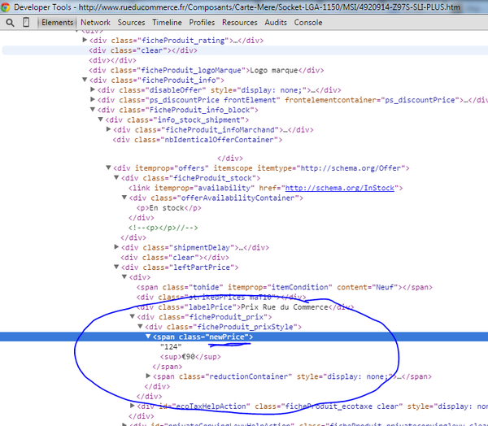Collapse the ficheProduit_info div node
488x426 pixels.
85,80
